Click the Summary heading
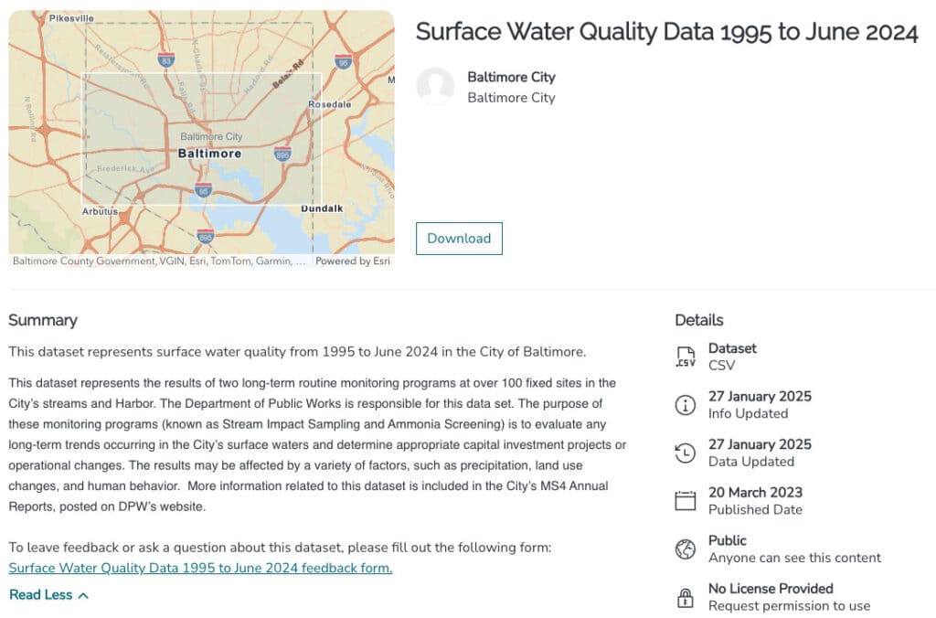The image size is (936, 618). point(43,320)
